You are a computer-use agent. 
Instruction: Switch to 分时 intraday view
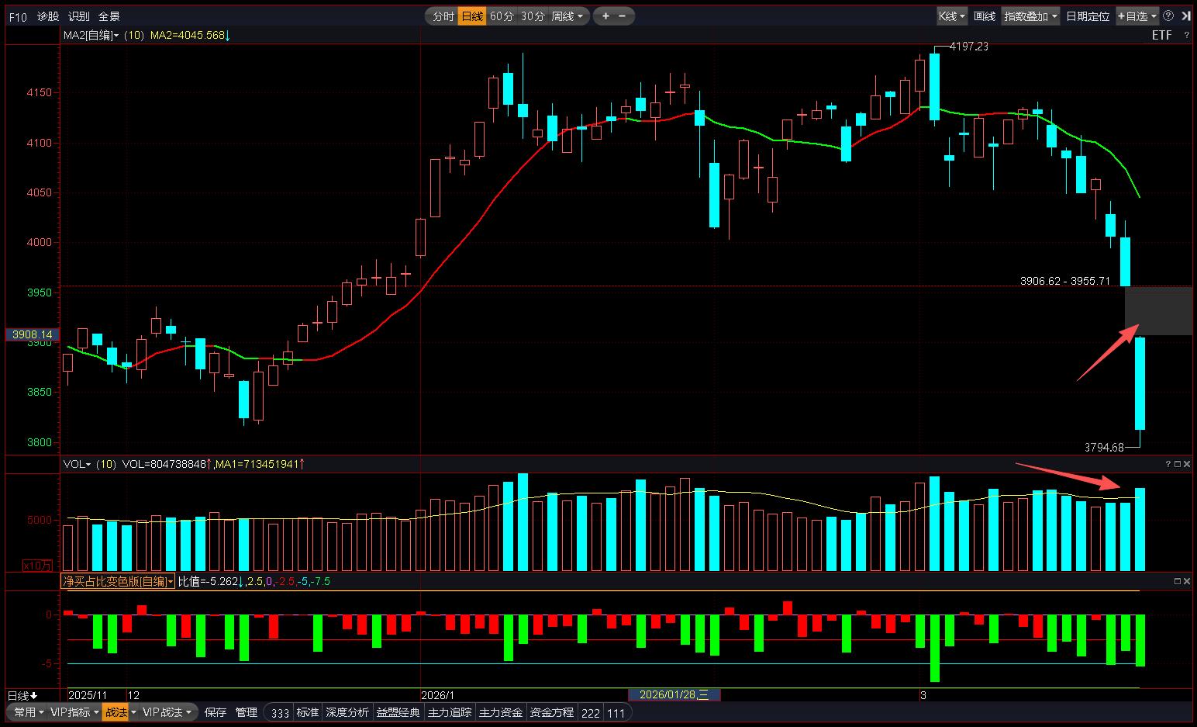coord(443,16)
